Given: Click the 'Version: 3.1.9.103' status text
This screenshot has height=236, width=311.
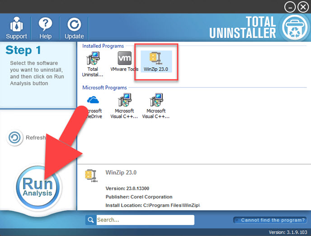Looking at the screenshot, I should point(288,232).
